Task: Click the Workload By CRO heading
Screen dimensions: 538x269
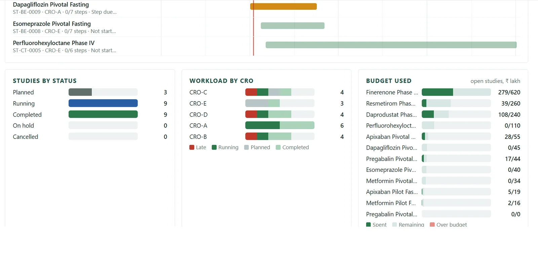Action: (x=221, y=81)
